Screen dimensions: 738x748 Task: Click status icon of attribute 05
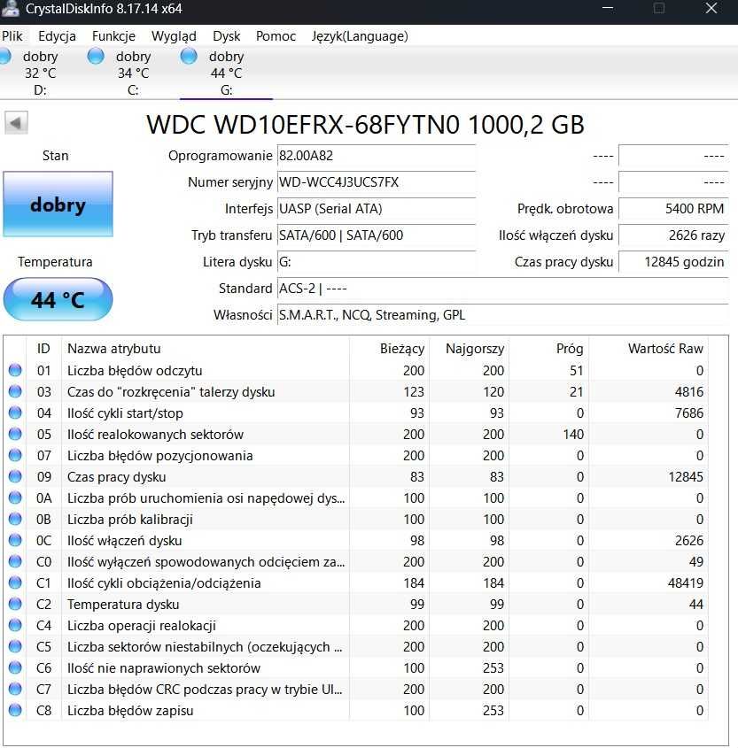coord(15,434)
